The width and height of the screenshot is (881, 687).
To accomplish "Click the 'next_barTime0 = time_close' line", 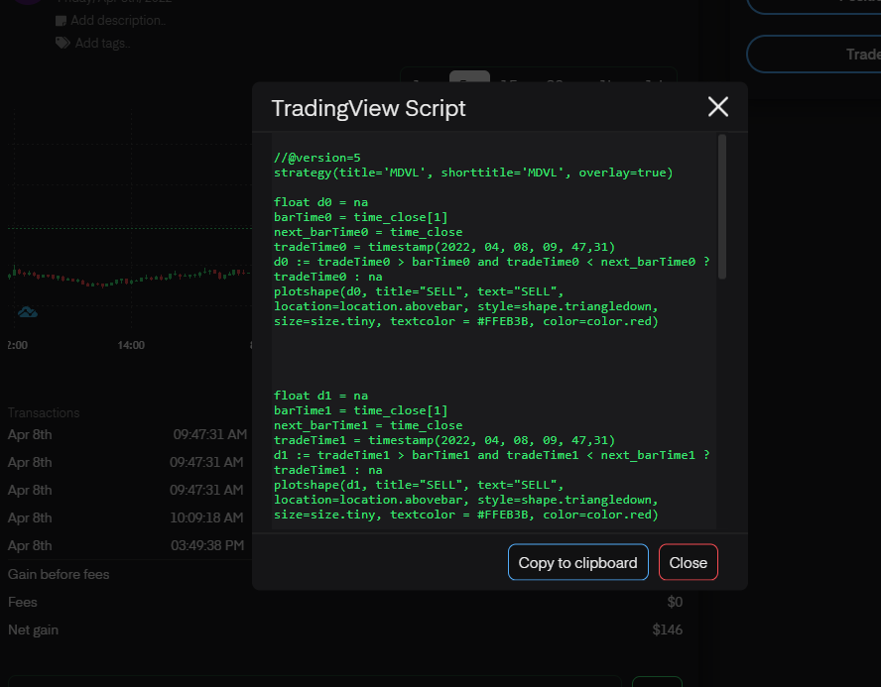I will pyautogui.click(x=368, y=232).
